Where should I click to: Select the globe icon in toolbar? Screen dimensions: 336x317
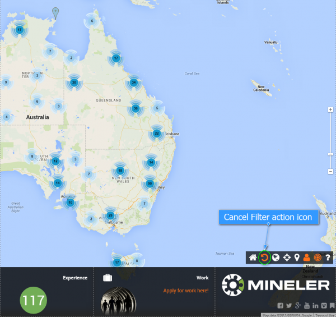pyautogui.click(x=275, y=258)
